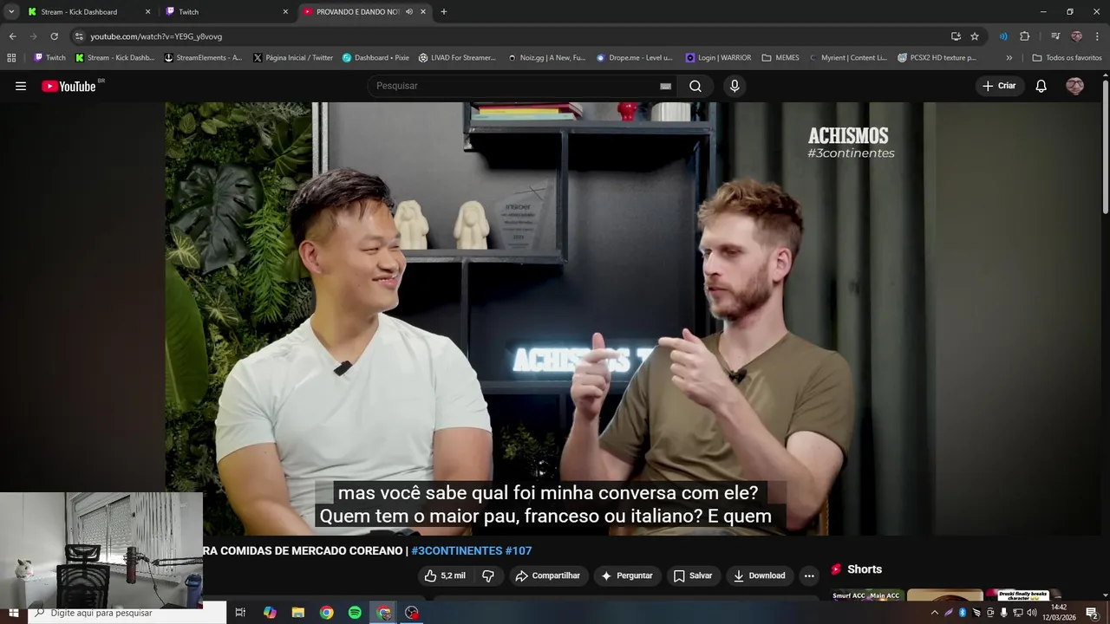Open OBS Studio from the taskbar
Screen dimensions: 1110x624
[x=412, y=613]
